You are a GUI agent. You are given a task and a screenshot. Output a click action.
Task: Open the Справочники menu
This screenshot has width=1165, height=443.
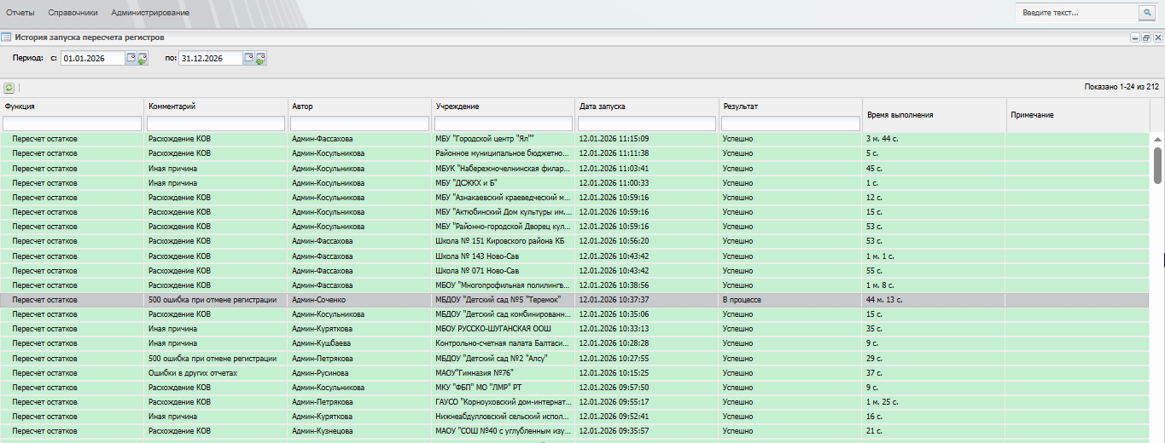click(73, 13)
